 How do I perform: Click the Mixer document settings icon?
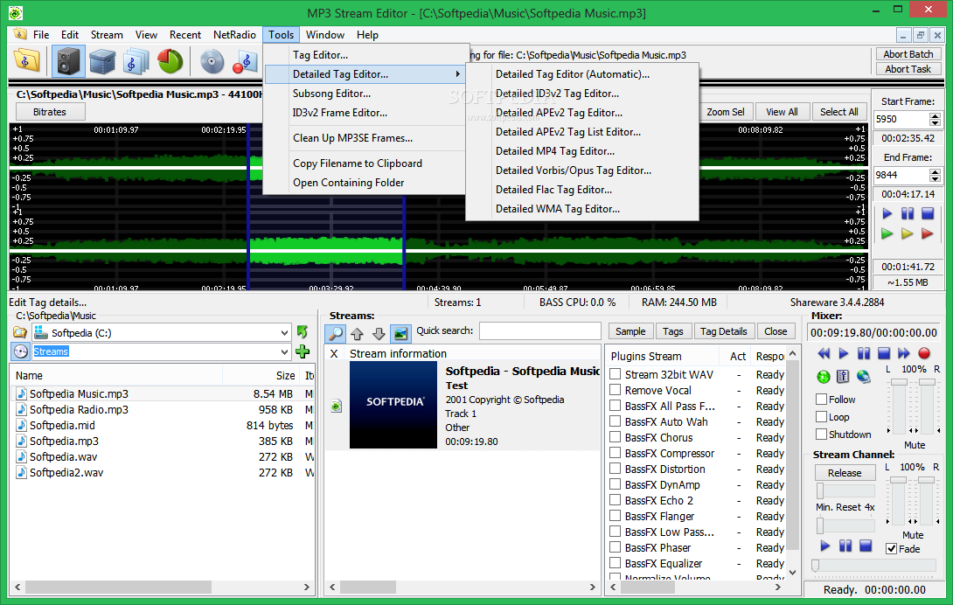[843, 377]
